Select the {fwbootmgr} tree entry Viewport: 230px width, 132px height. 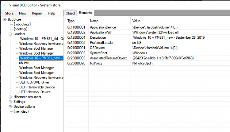[x=22, y=24]
